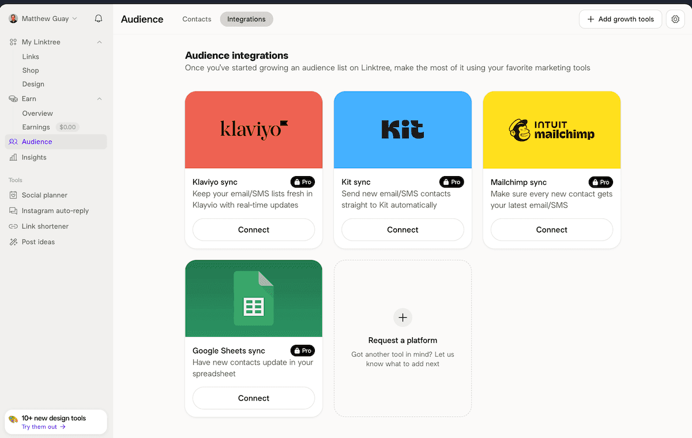Open the notifications bell
This screenshot has height=438, width=692.
[x=98, y=18]
